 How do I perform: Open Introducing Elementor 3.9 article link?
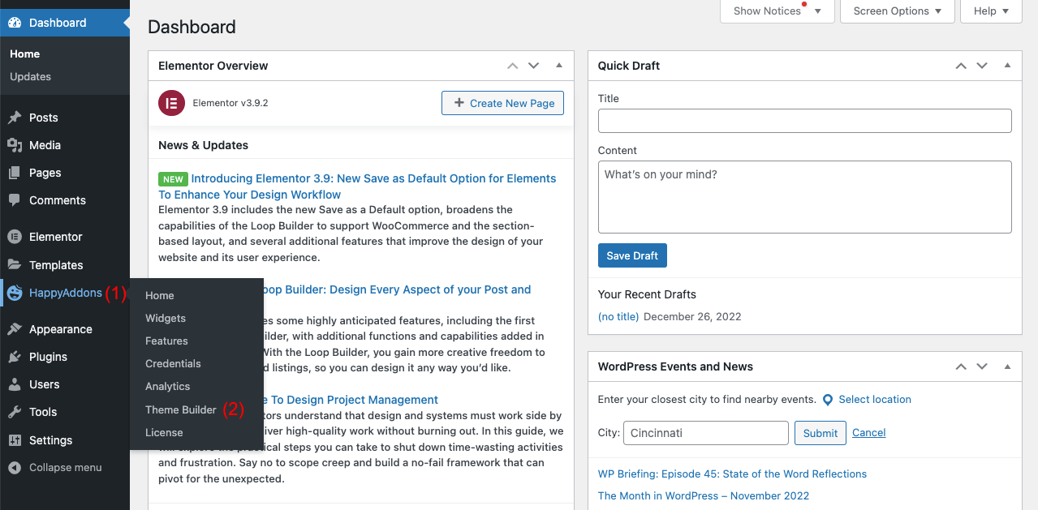click(357, 186)
